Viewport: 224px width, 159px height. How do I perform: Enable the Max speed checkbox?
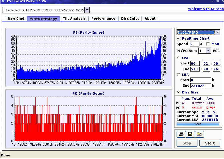(x=208, y=44)
